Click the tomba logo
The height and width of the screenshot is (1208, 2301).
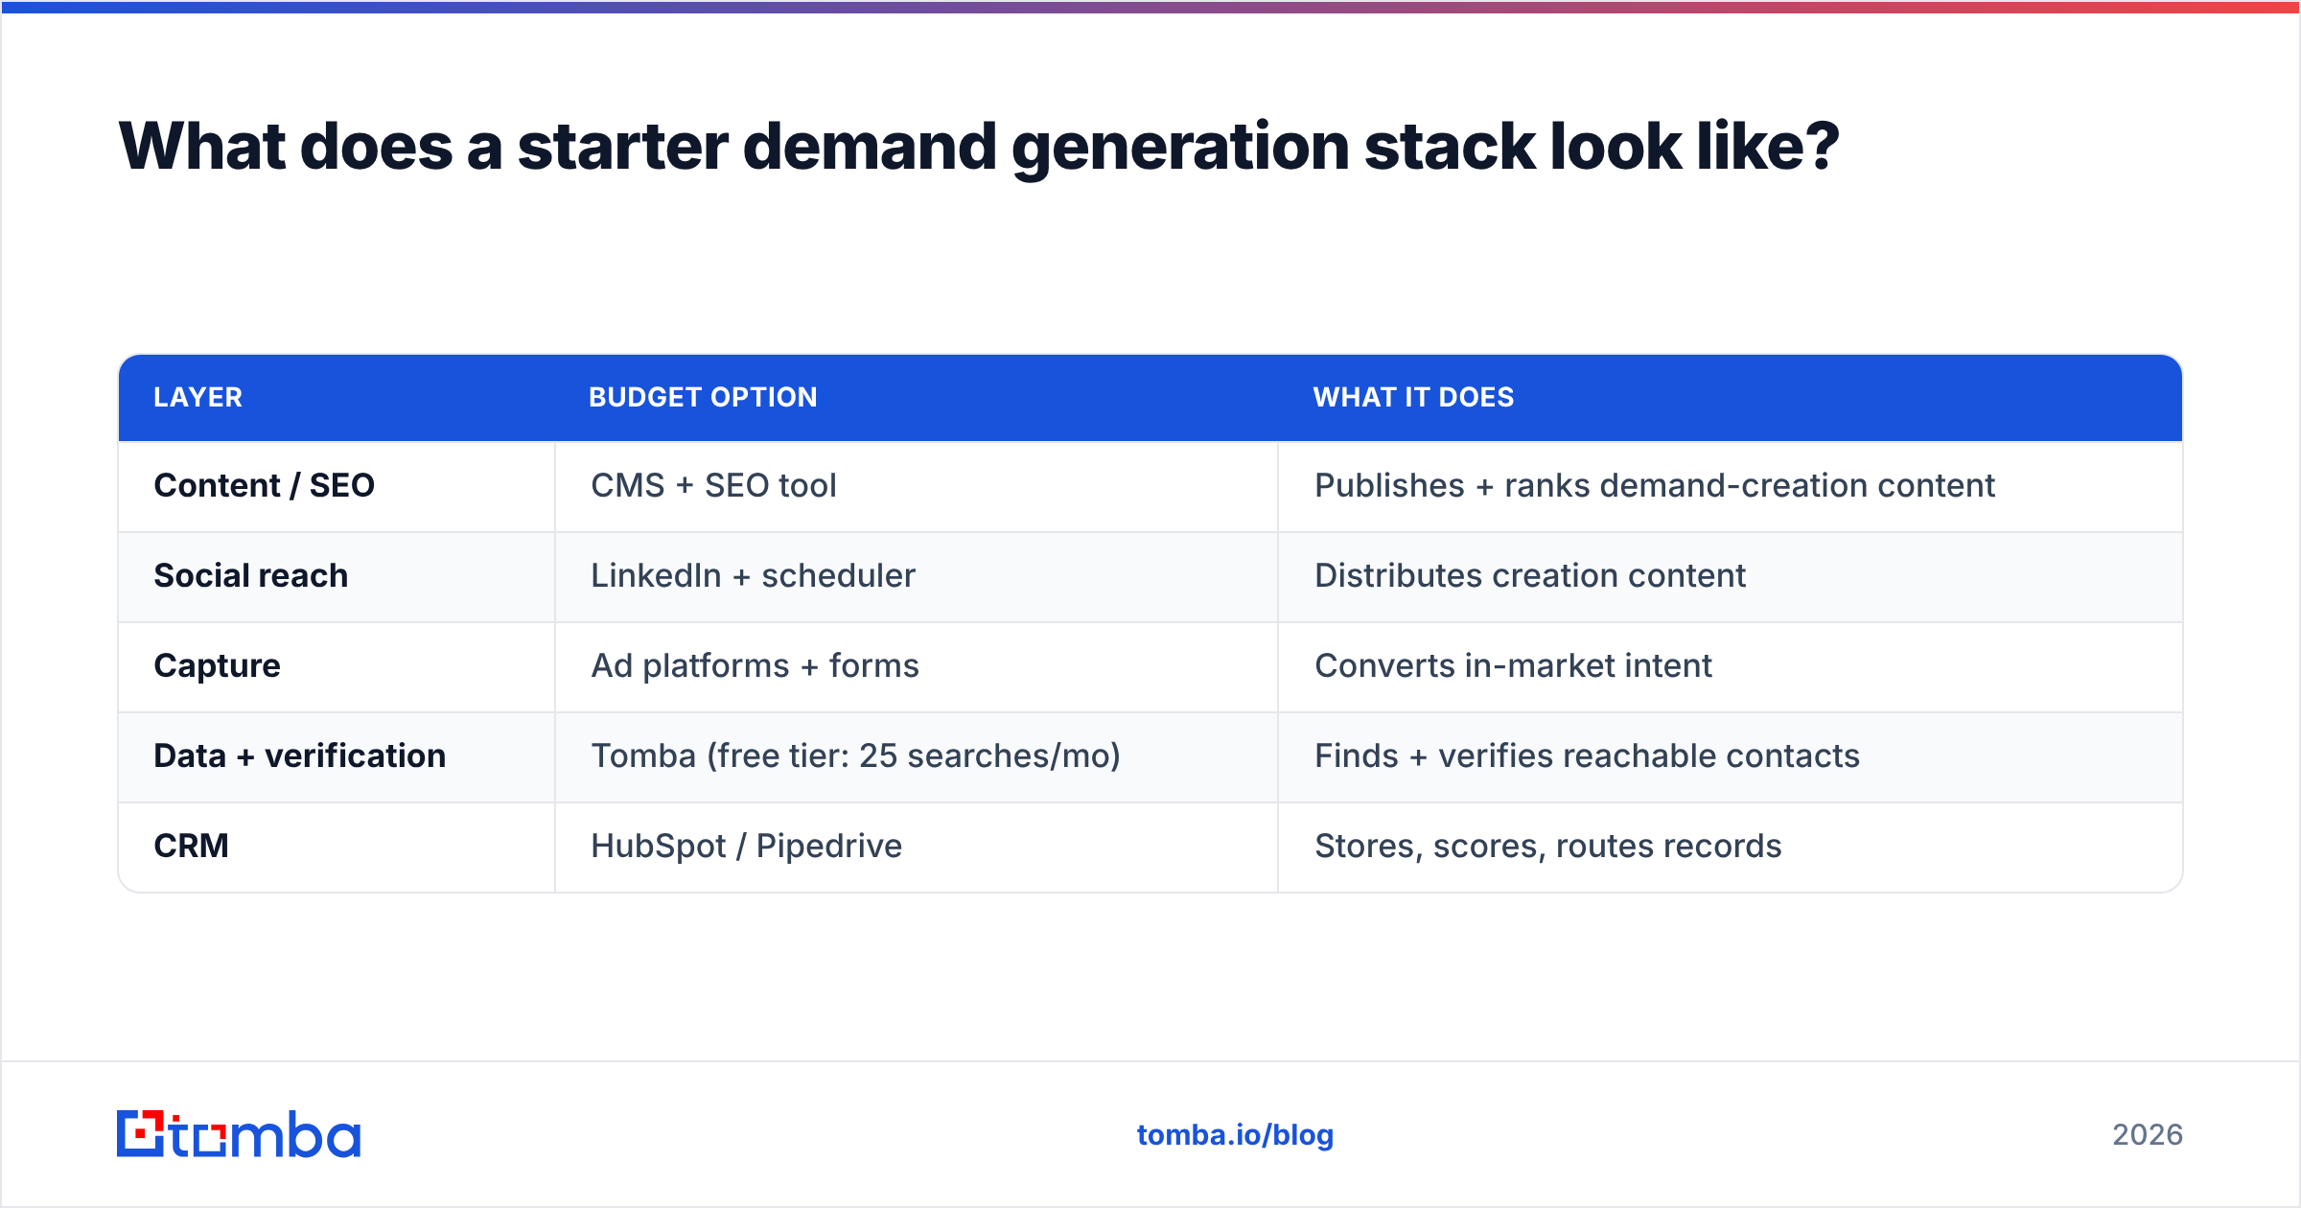pyautogui.click(x=239, y=1134)
